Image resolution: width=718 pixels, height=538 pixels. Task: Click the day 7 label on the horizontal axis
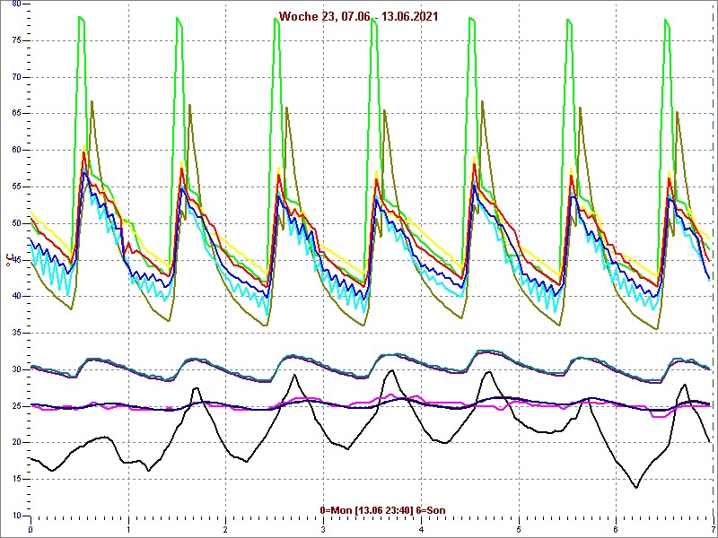point(714,530)
